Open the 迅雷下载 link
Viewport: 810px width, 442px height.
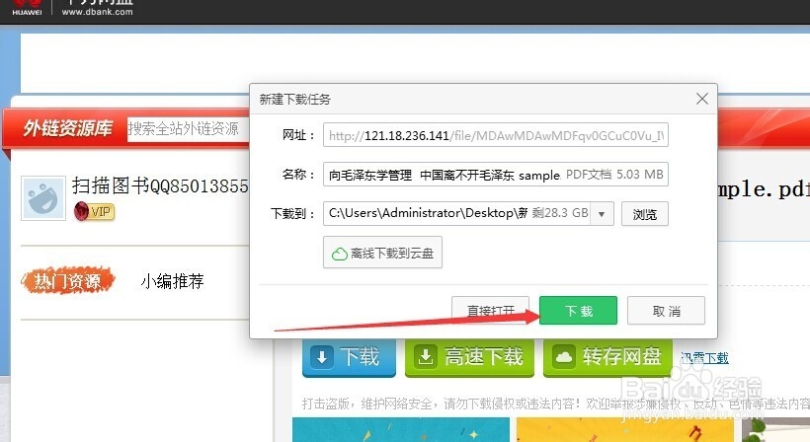[704, 357]
